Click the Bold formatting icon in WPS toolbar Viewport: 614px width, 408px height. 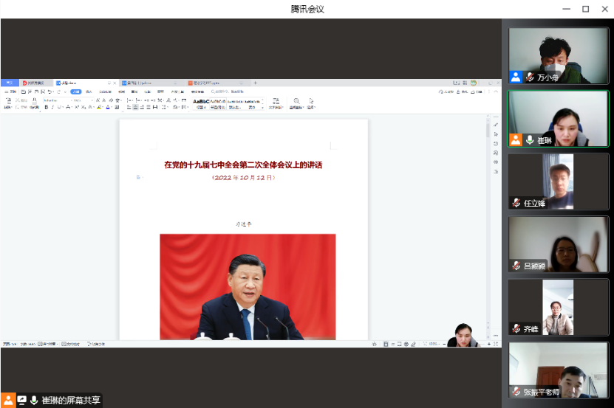click(x=46, y=108)
